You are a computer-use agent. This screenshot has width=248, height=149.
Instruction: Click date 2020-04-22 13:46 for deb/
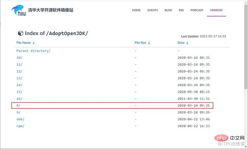[x=193, y=119]
